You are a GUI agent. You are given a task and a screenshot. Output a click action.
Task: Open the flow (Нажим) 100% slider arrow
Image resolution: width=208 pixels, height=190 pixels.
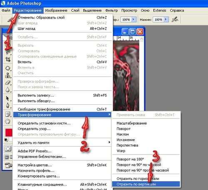(x=166, y=20)
